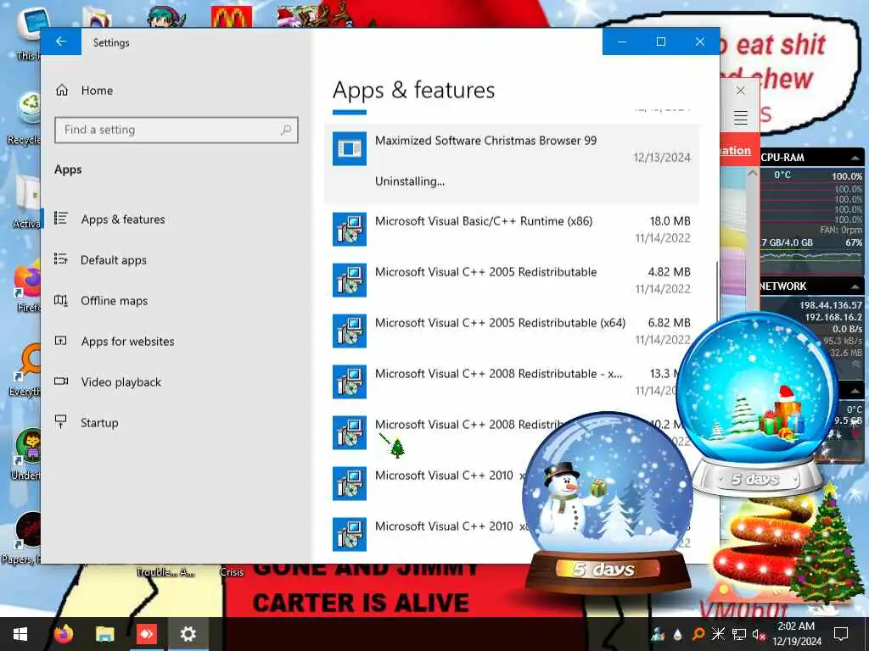
Task: Click the Visual Basic/C++ Runtime installer icon
Action: (349, 229)
